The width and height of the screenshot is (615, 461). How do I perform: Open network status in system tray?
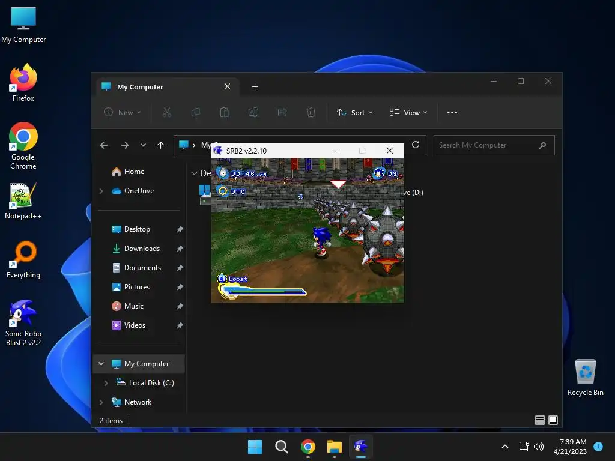pos(524,447)
